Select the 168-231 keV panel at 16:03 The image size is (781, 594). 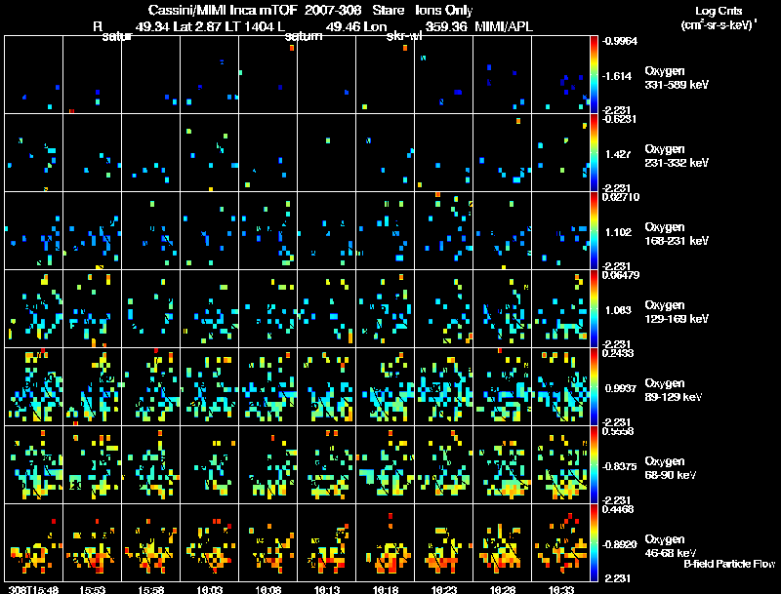[x=209, y=231]
